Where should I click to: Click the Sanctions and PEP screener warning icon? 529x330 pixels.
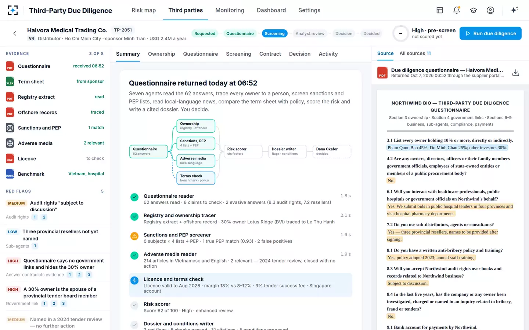[x=134, y=236]
